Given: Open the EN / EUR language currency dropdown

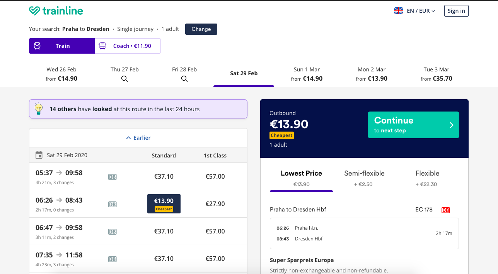Looking at the screenshot, I should click(x=421, y=11).
